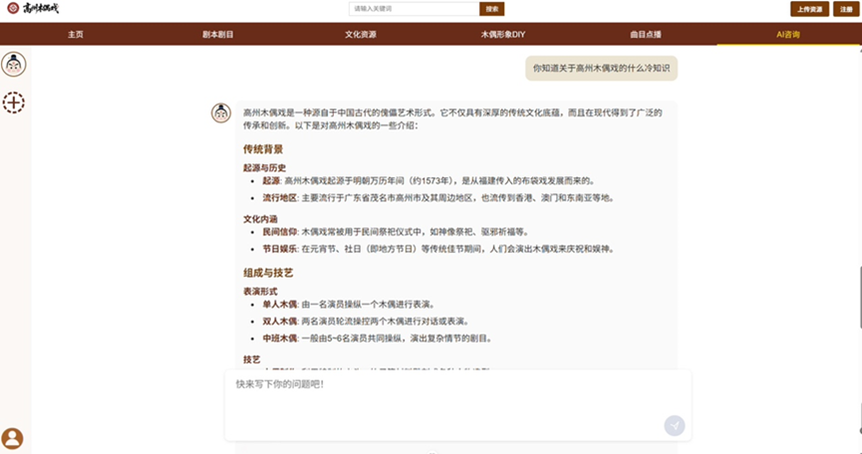Send the message with the paper plane icon
Screen dimensions: 862x454
click(x=675, y=426)
